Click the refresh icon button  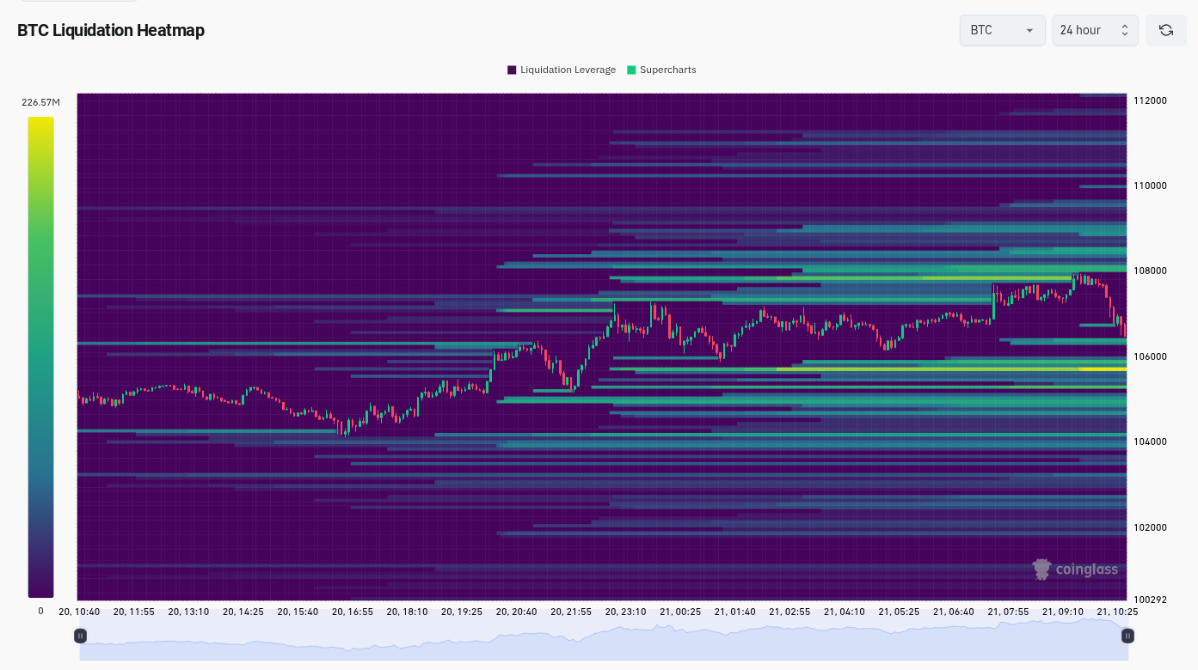click(x=1165, y=30)
